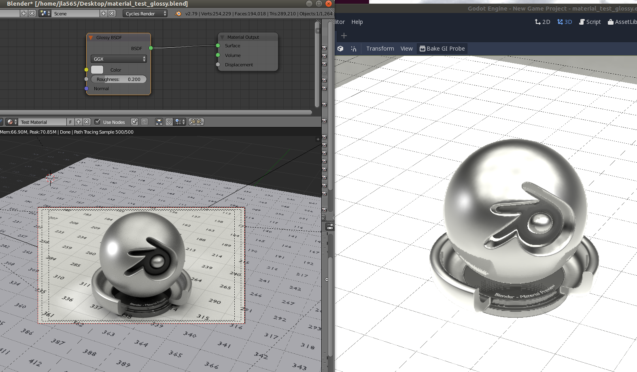637x372 pixels.
Task: Open Godot Help menu
Action: click(x=357, y=22)
